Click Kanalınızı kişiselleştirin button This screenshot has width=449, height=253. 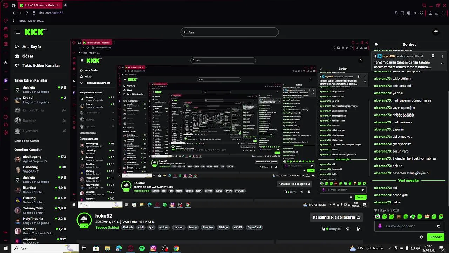[336, 217]
